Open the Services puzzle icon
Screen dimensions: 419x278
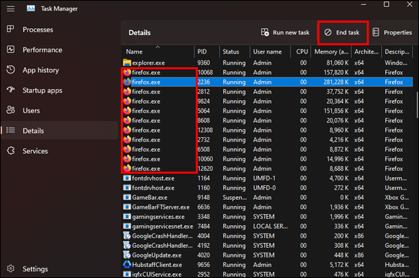pos(11,150)
